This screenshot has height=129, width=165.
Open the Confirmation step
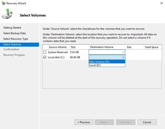click(x=11, y=49)
